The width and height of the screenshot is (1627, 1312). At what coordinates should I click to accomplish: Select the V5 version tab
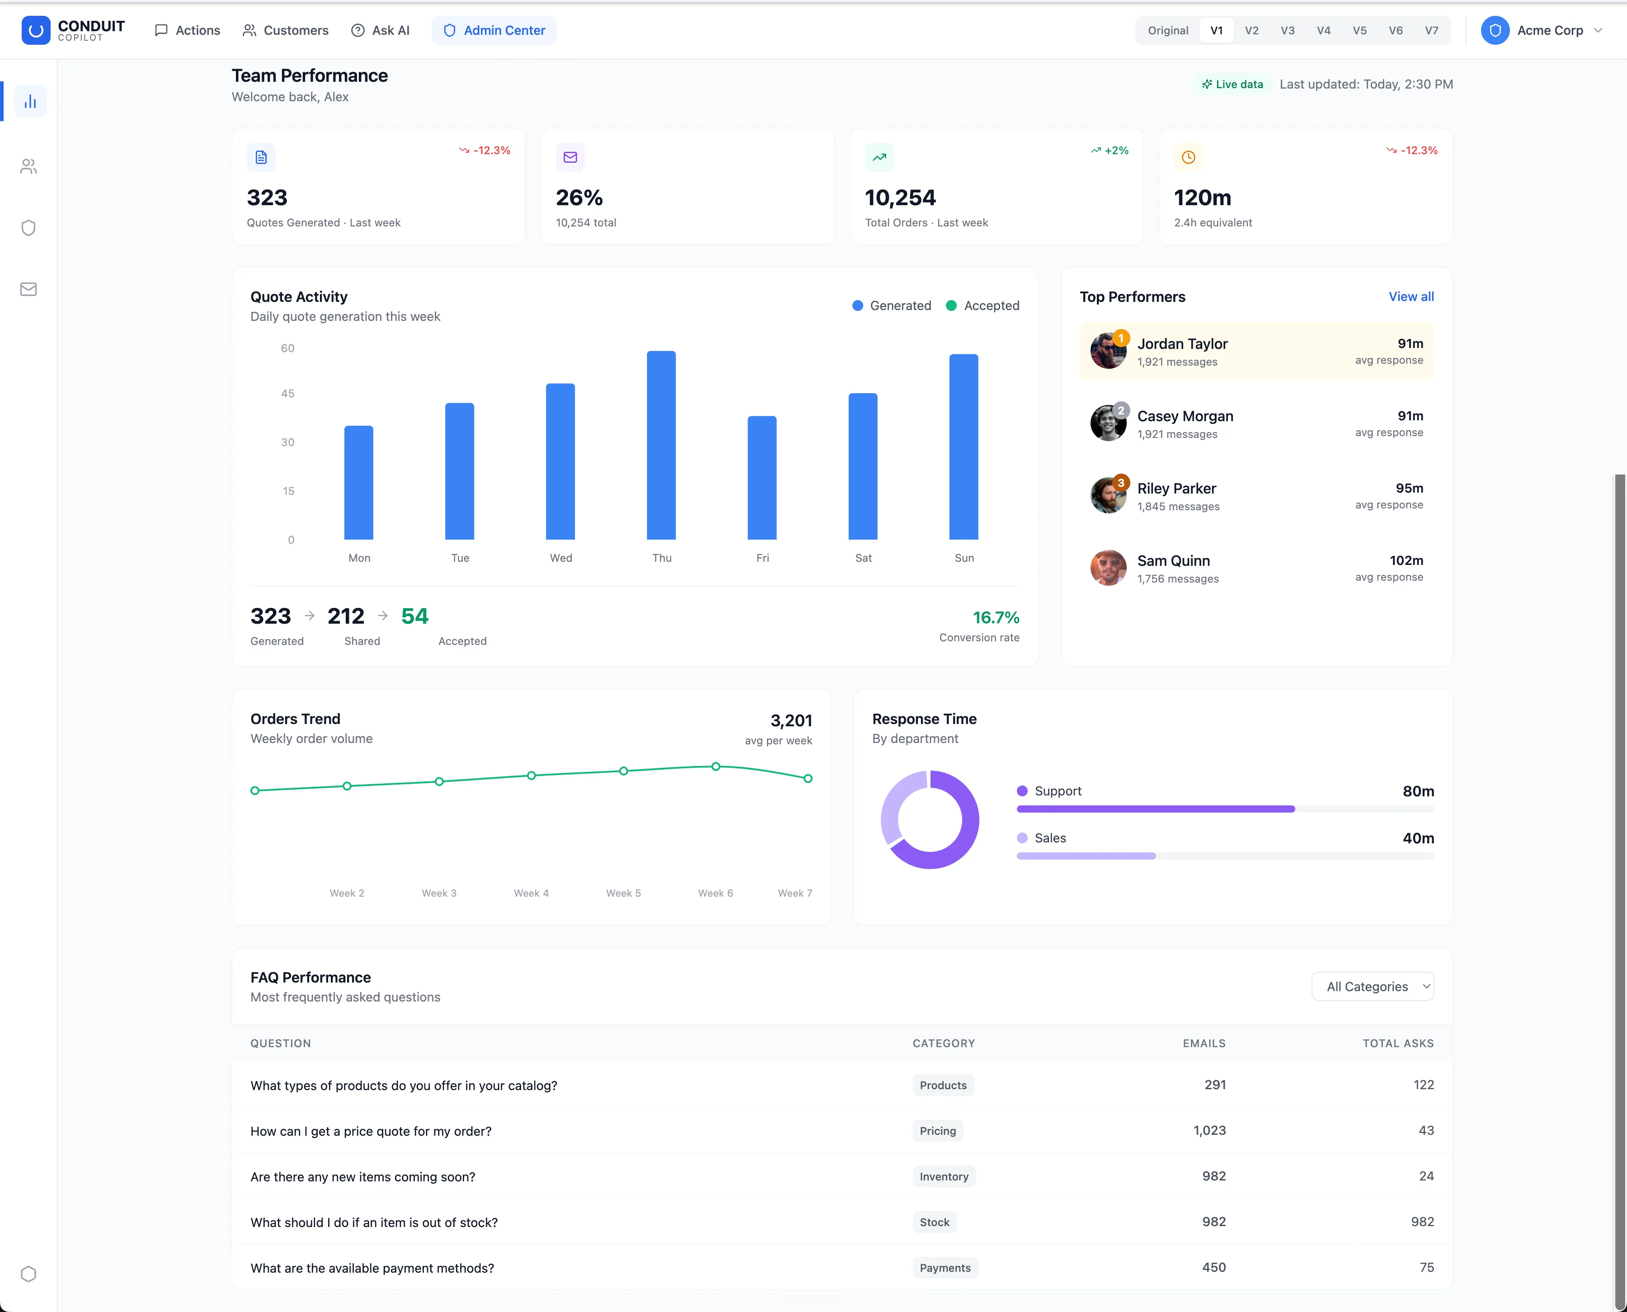(x=1359, y=30)
